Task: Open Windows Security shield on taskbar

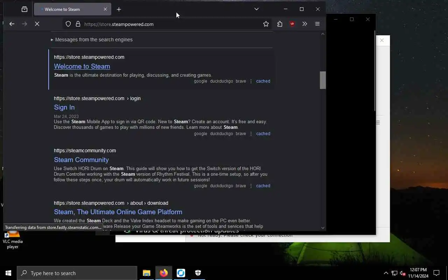Action: [x=198, y=273]
